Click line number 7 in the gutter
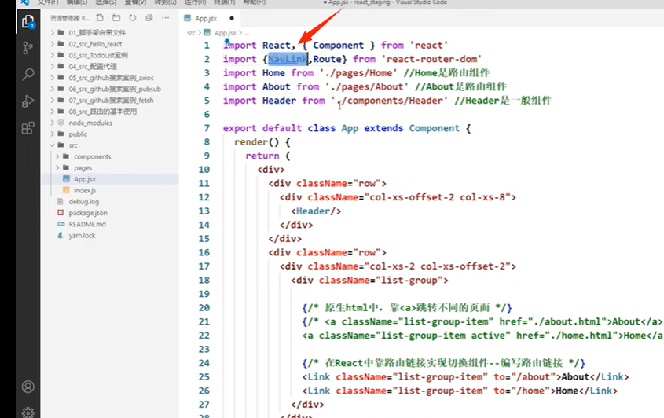The image size is (664, 418). (207, 128)
